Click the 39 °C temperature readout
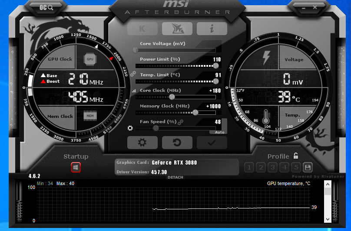Viewport: 351px width, 231px height. pos(289,97)
